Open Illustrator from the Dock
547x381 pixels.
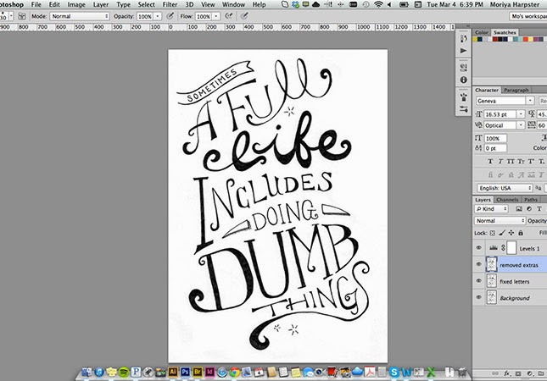(173, 372)
